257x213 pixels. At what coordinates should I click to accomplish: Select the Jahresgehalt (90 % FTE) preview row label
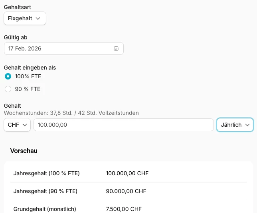tap(45, 191)
